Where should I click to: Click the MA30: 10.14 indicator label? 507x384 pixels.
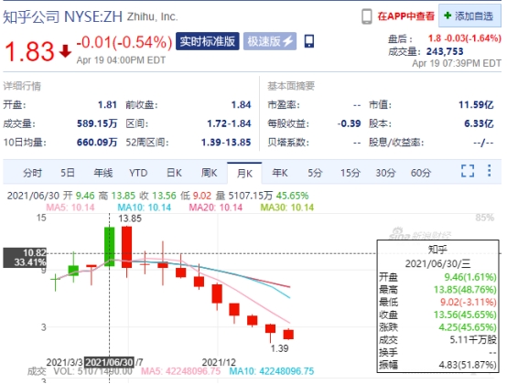pos(287,208)
